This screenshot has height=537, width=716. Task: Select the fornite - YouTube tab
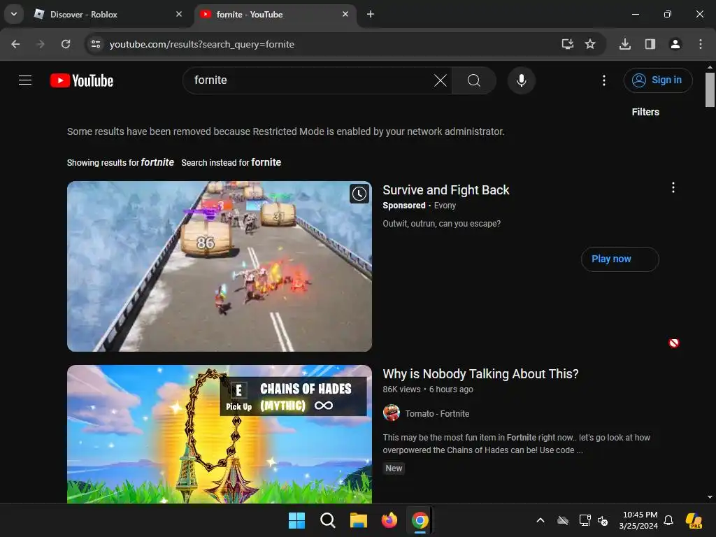pyautogui.click(x=275, y=15)
